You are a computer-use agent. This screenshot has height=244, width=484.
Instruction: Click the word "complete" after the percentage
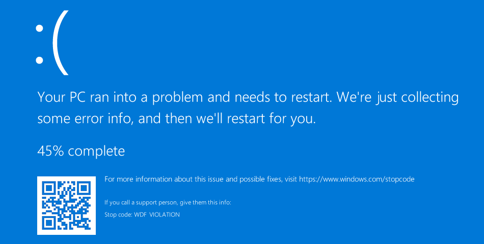tap(96, 151)
